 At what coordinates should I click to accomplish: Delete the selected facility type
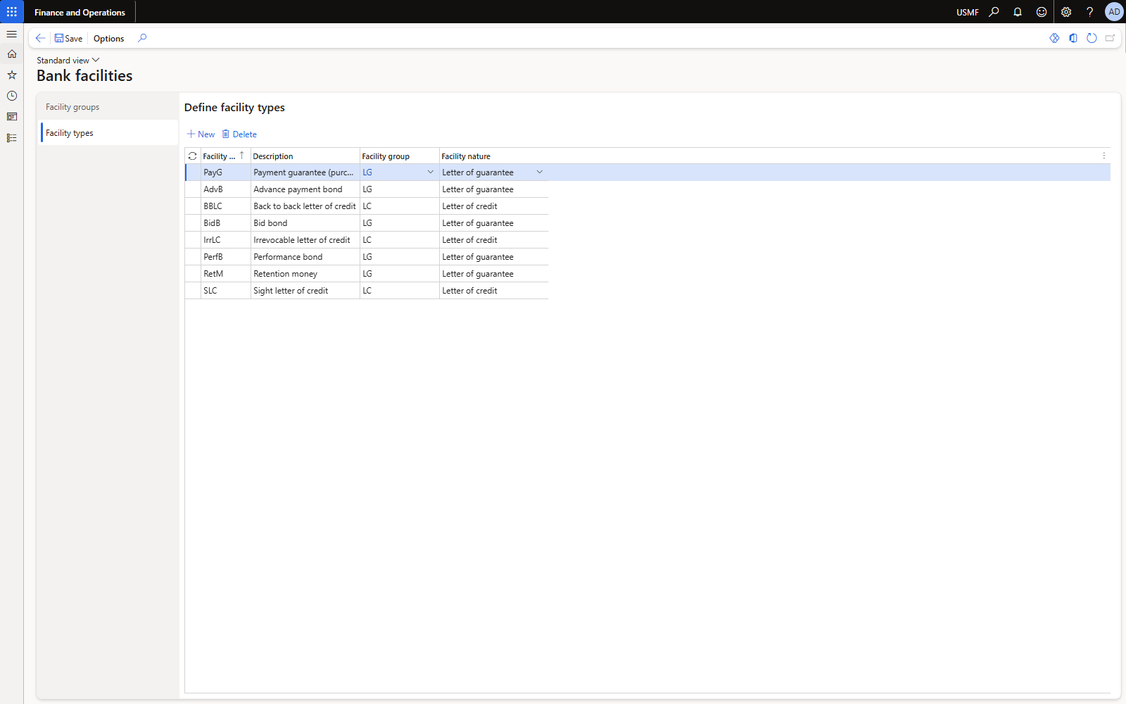[239, 134]
